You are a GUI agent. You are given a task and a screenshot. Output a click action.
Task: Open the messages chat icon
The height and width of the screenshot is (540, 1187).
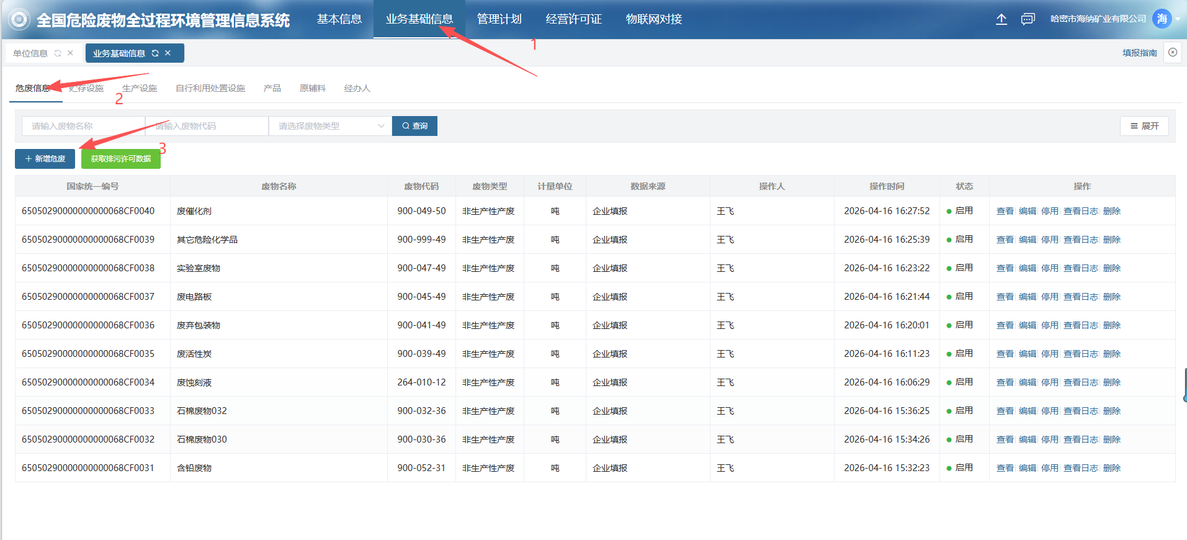(x=1028, y=19)
